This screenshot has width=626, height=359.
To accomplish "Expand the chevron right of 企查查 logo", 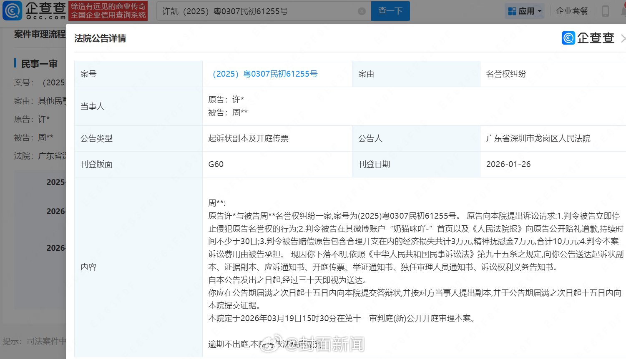I will coord(623,37).
